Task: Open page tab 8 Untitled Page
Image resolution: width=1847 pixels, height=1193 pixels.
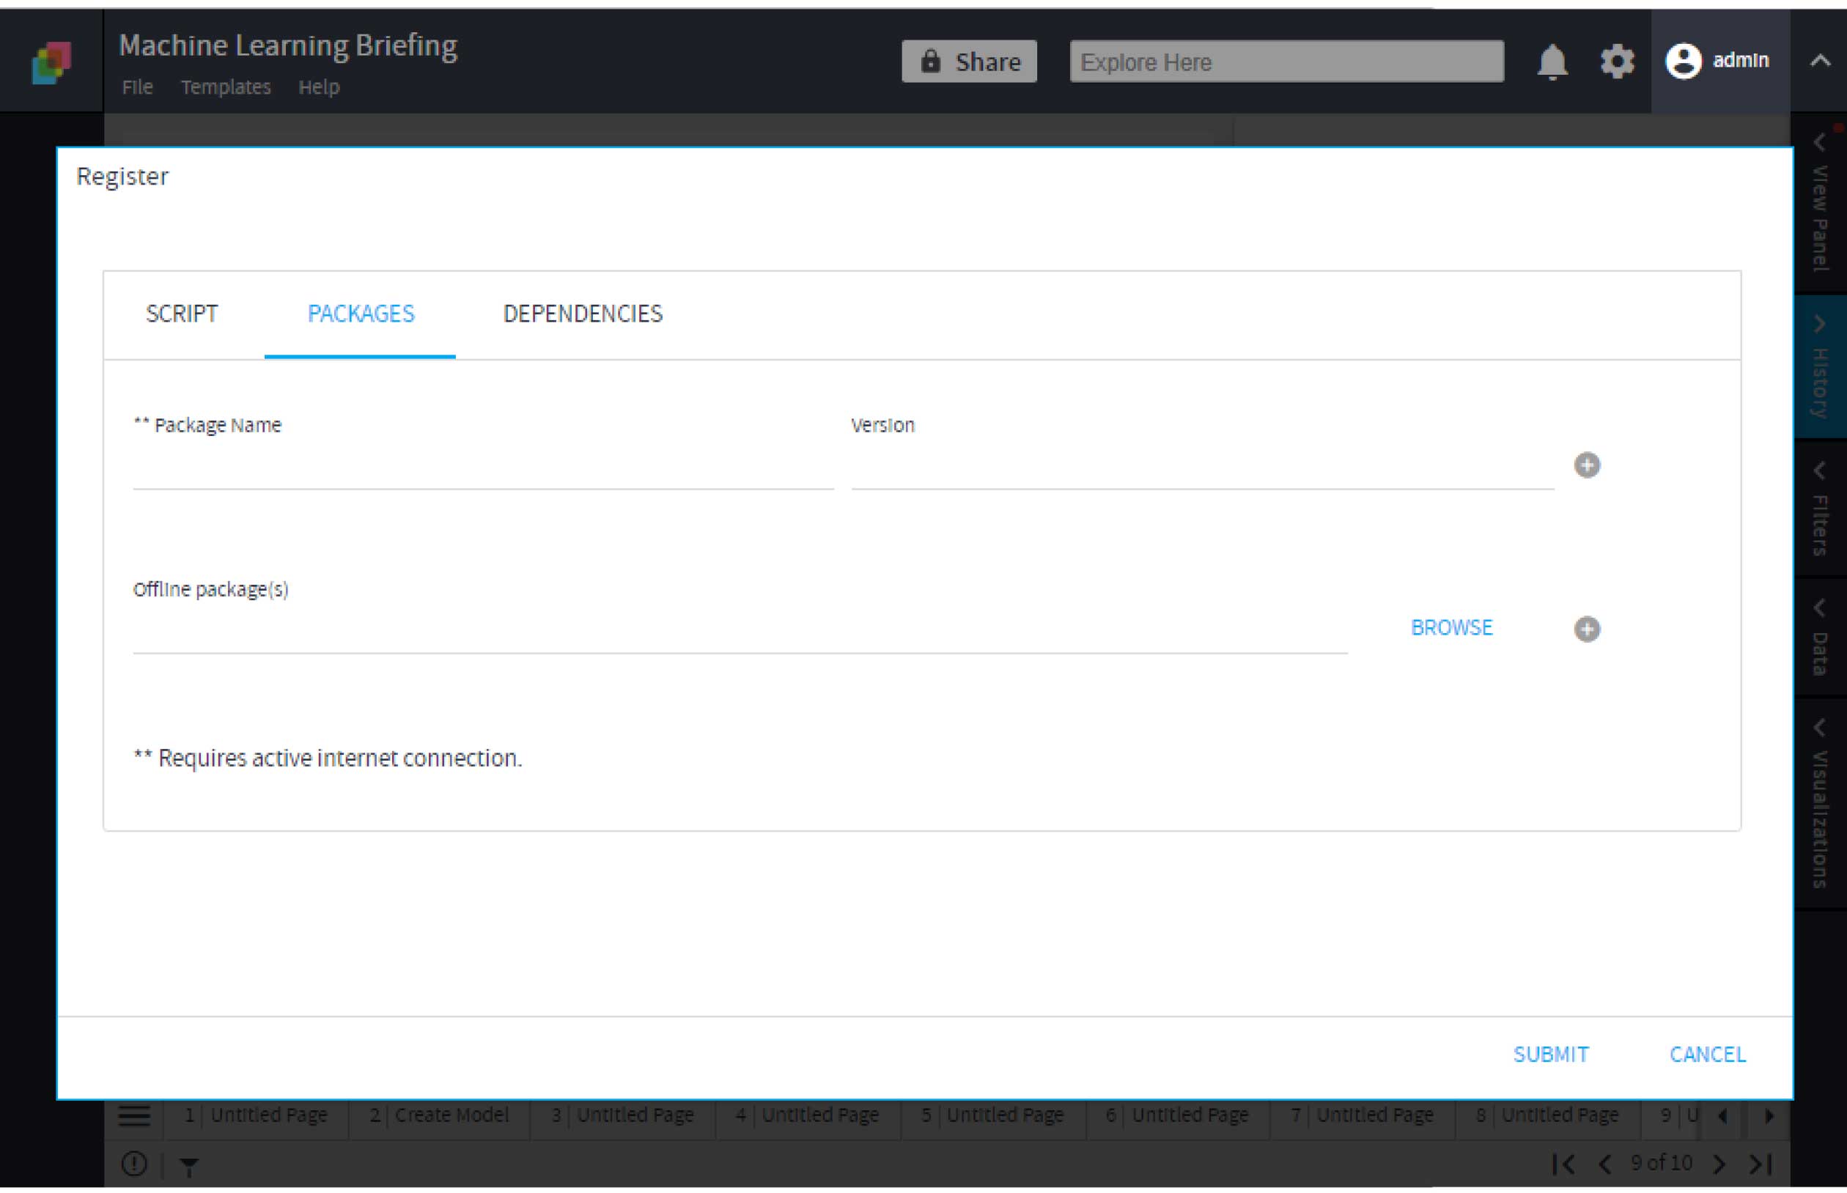Action: (1547, 1115)
